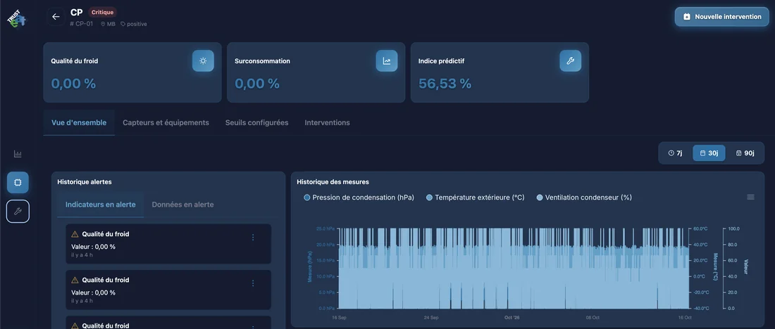Click the # CP-01 identifier text

tap(82, 24)
